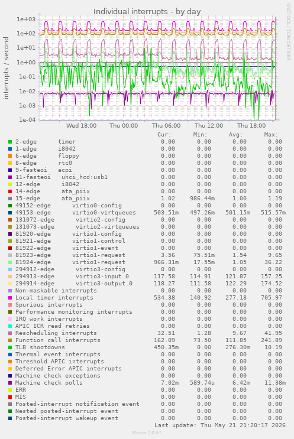Screen dimensions: 294x439
Task: Click the Munin 2.0.57 footer text
Action: pyautogui.click(x=147, y=433)
